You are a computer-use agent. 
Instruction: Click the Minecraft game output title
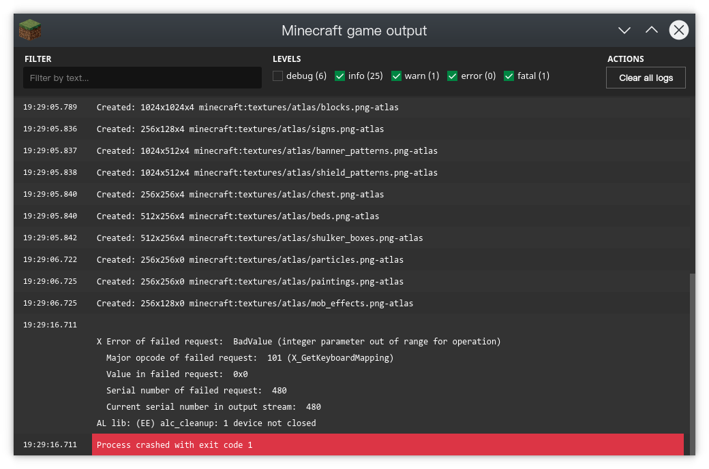[354, 31]
